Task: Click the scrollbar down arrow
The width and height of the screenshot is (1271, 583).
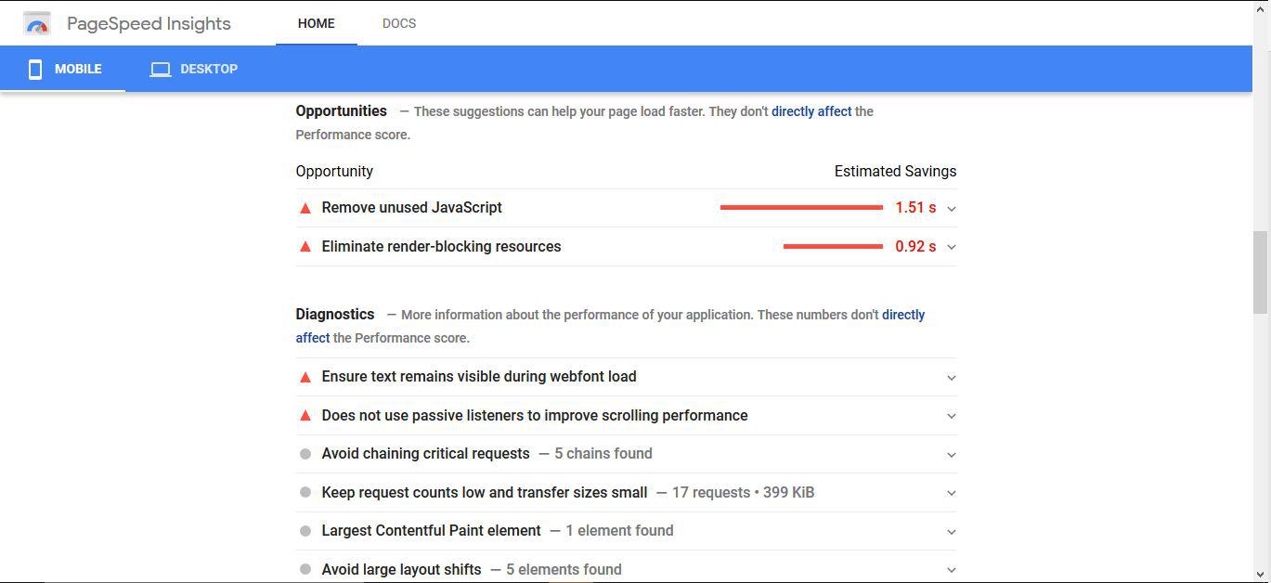Action: (1261, 575)
